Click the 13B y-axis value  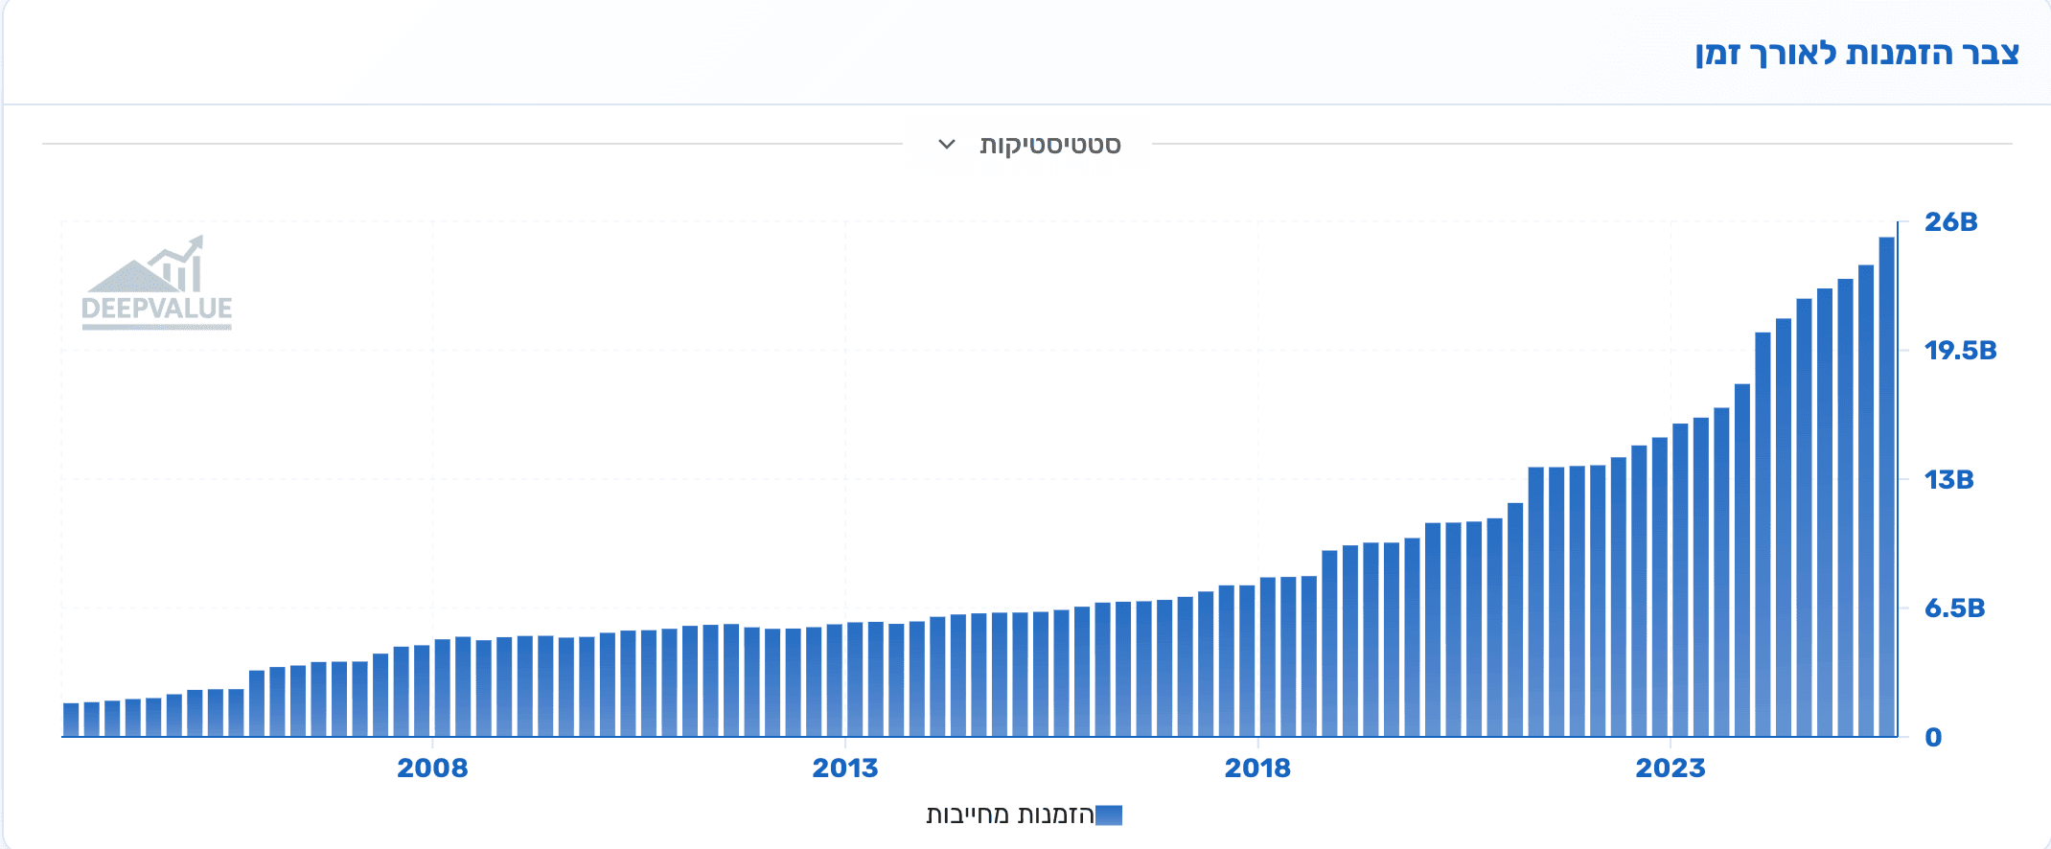point(1948,479)
